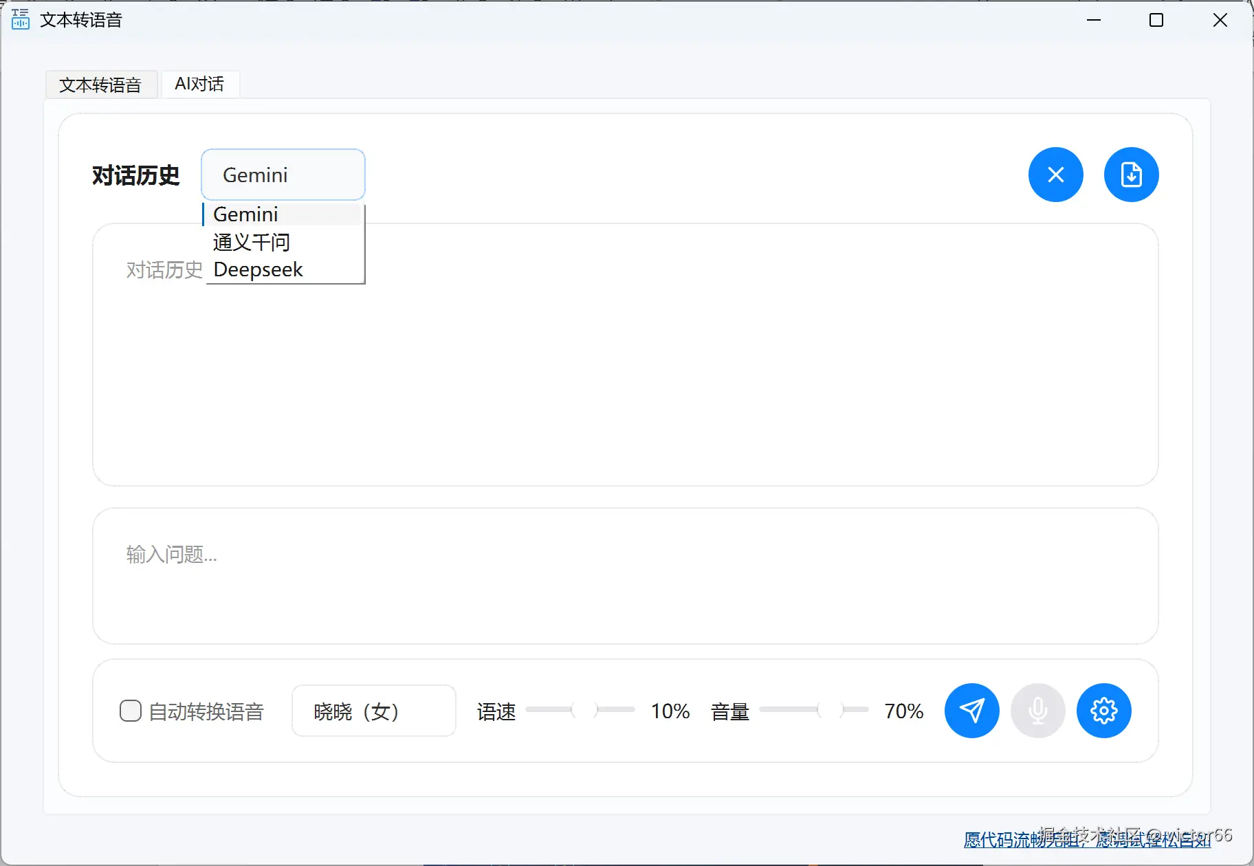Click the 输入问题 question input box

point(626,575)
